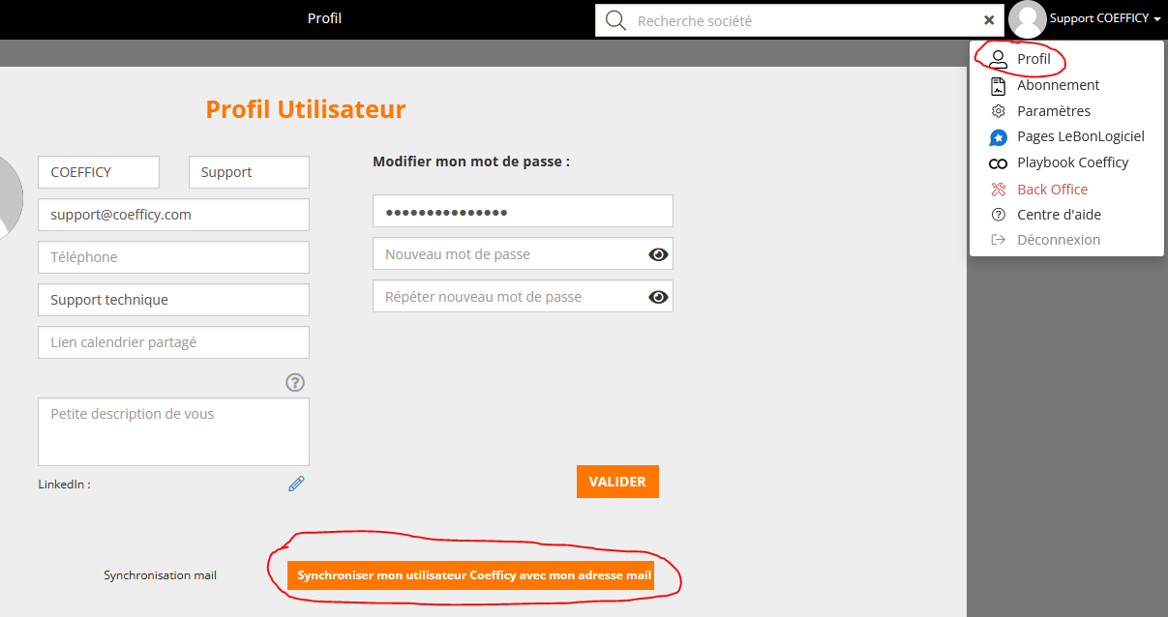This screenshot has width=1168, height=617.
Task: Click the Synchronisation mail label
Action: [161, 575]
